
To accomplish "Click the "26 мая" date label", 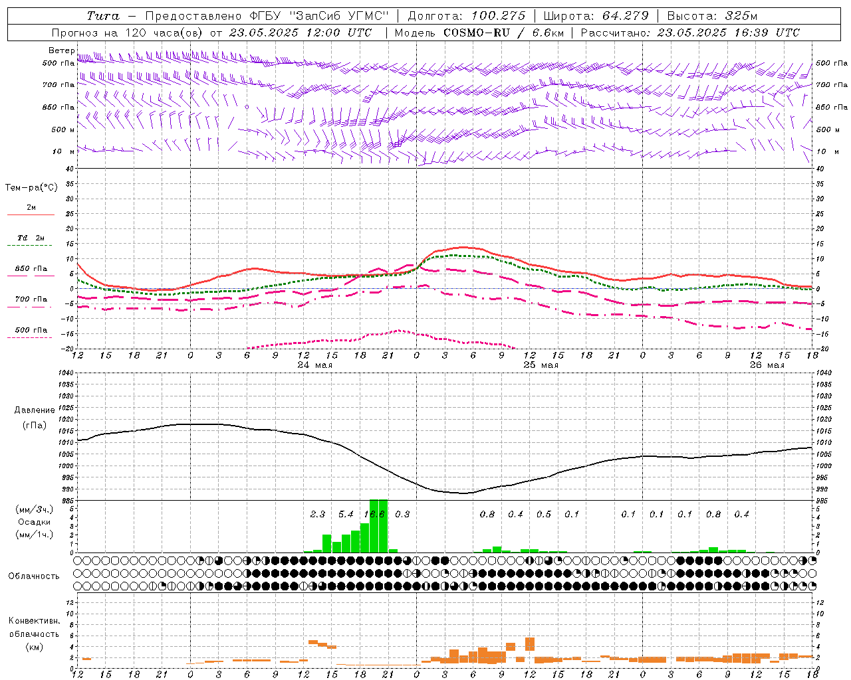I will pos(767,365).
